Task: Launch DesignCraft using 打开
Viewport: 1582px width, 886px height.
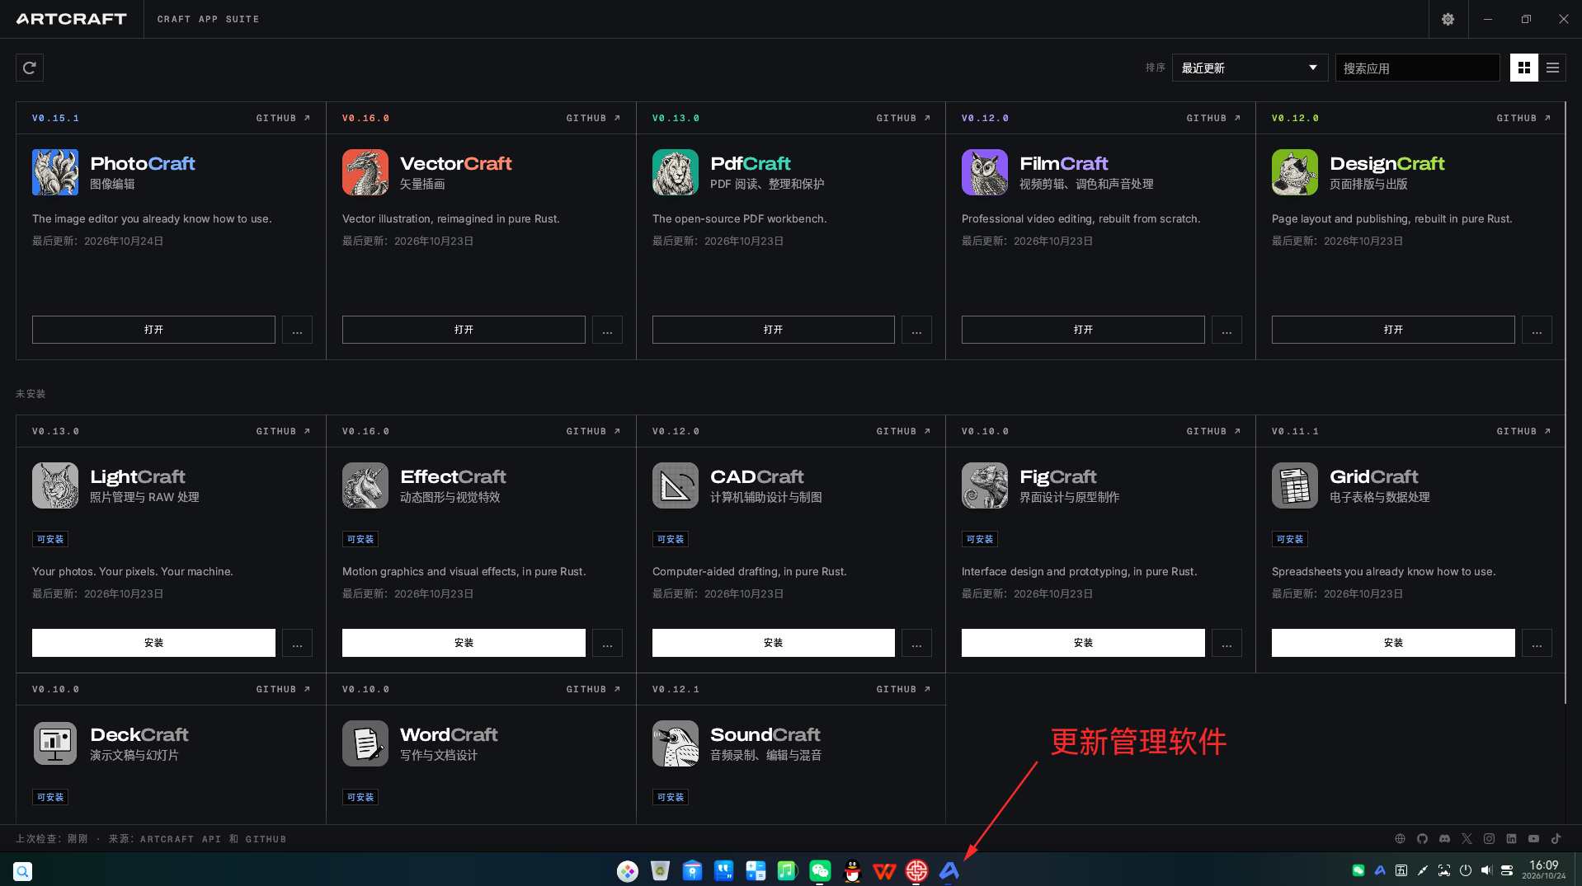Action: 1393,330
